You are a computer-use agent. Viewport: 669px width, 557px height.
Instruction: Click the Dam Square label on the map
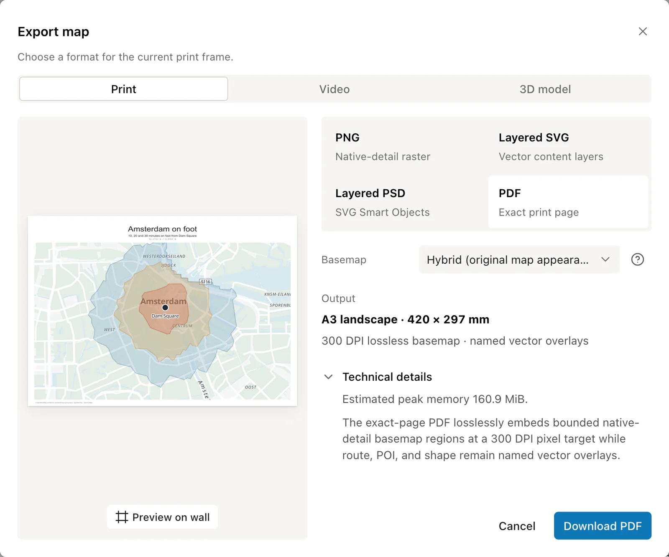point(165,316)
